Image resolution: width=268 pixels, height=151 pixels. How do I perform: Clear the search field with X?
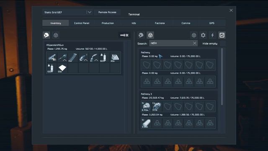click(194, 43)
